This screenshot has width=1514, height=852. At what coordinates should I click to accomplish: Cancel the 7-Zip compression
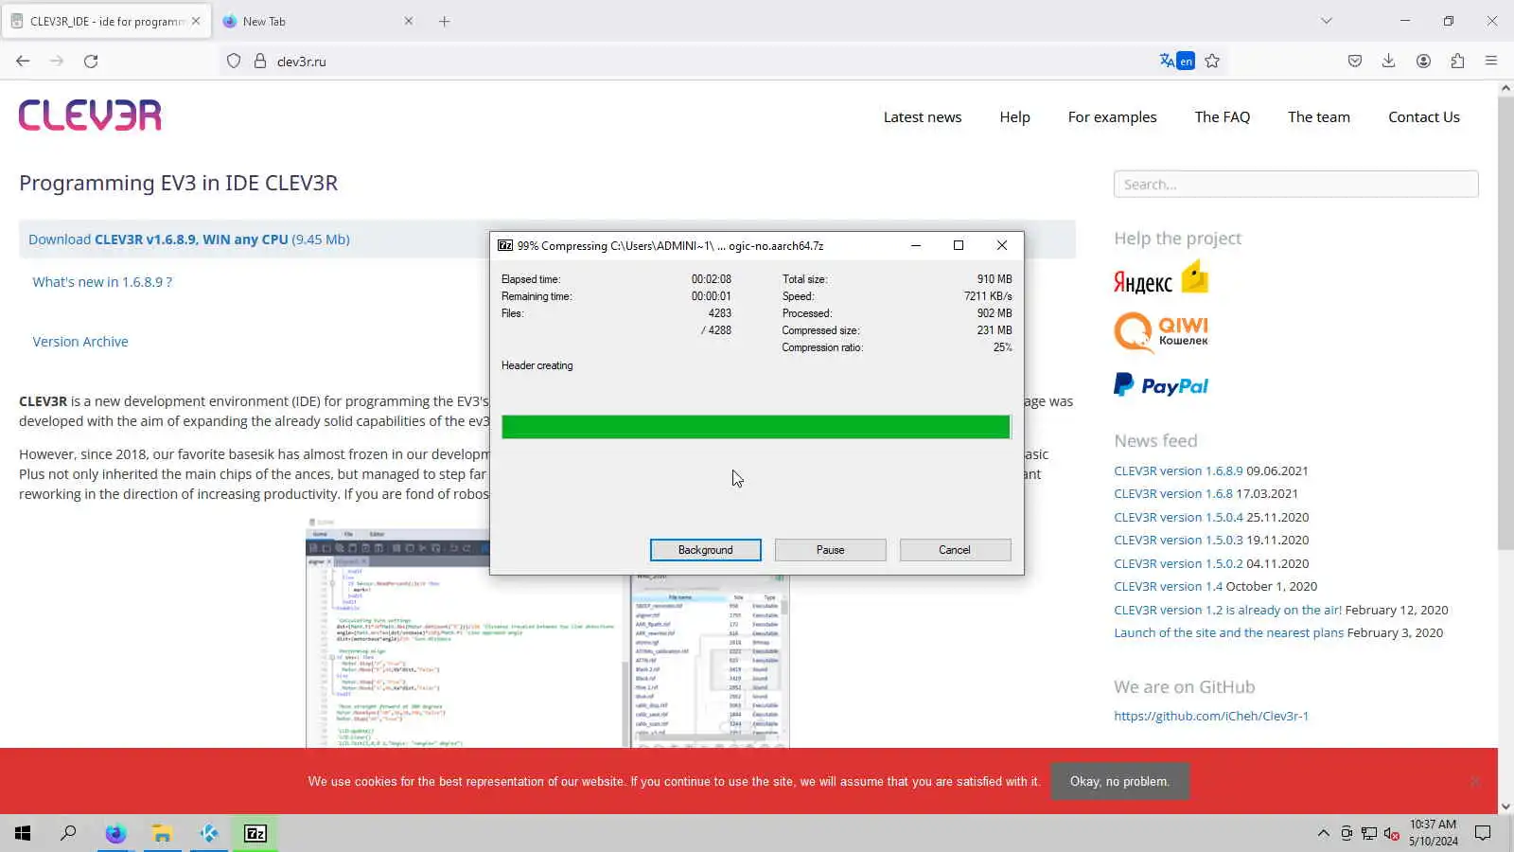coord(955,550)
